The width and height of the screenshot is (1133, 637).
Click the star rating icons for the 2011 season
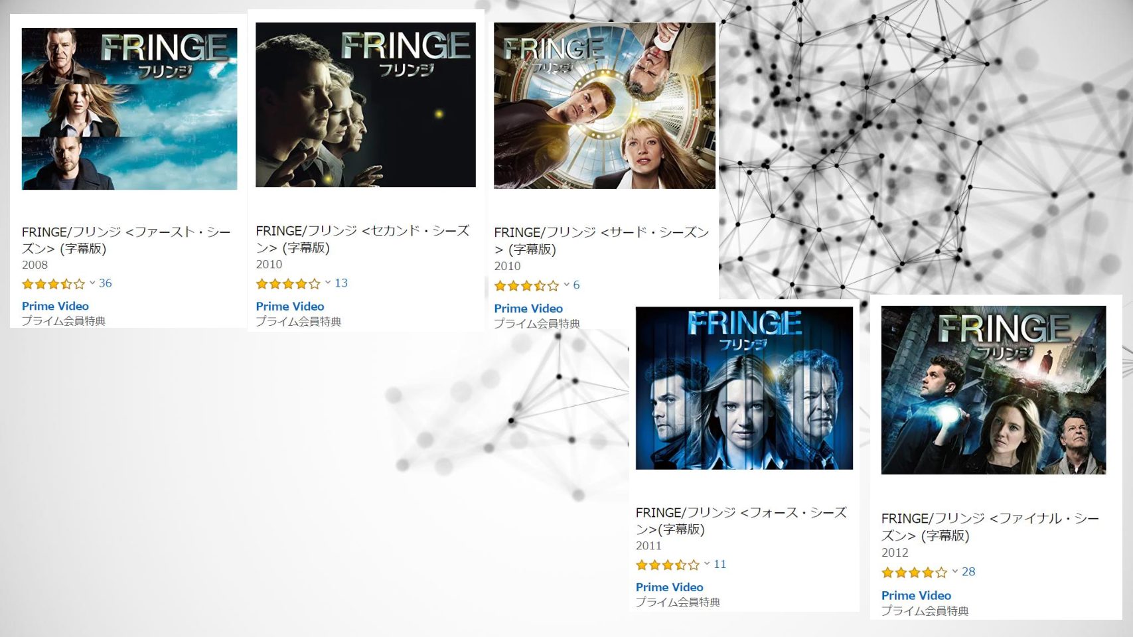coord(668,565)
